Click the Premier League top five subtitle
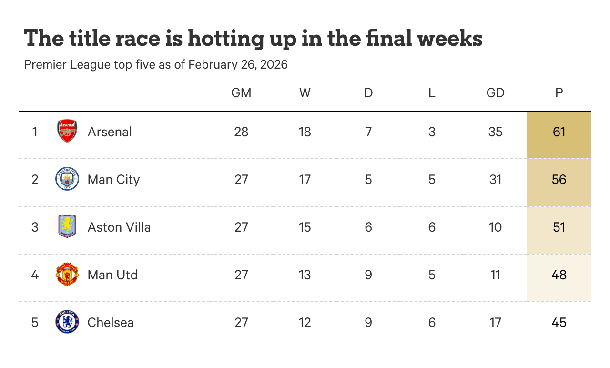 tap(156, 64)
